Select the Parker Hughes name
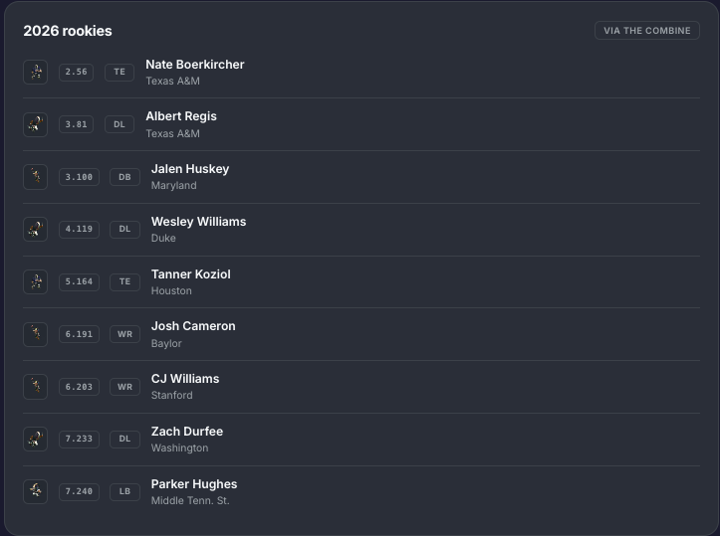This screenshot has height=536, width=720. [x=194, y=484]
